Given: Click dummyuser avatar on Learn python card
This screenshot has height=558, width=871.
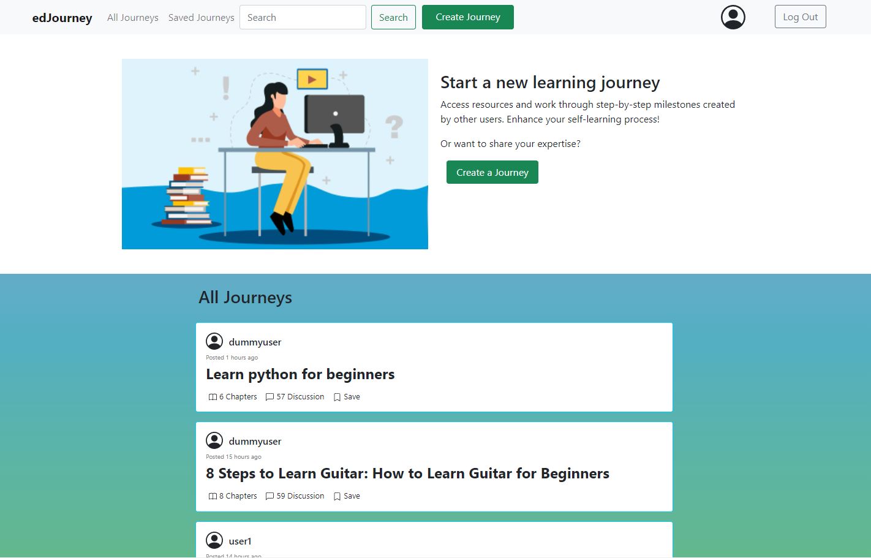Looking at the screenshot, I should point(214,341).
